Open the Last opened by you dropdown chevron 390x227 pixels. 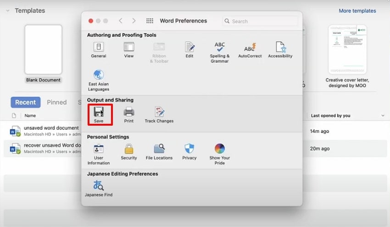click(383, 116)
